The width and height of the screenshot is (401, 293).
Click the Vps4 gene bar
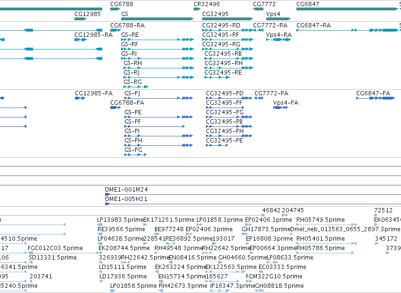[278, 19]
